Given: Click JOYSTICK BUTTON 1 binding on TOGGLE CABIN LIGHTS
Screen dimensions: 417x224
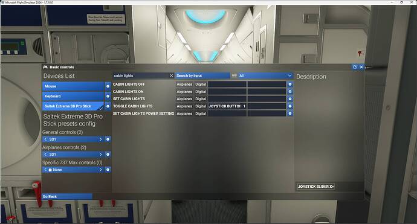Looking at the screenshot, I should [x=227, y=106].
